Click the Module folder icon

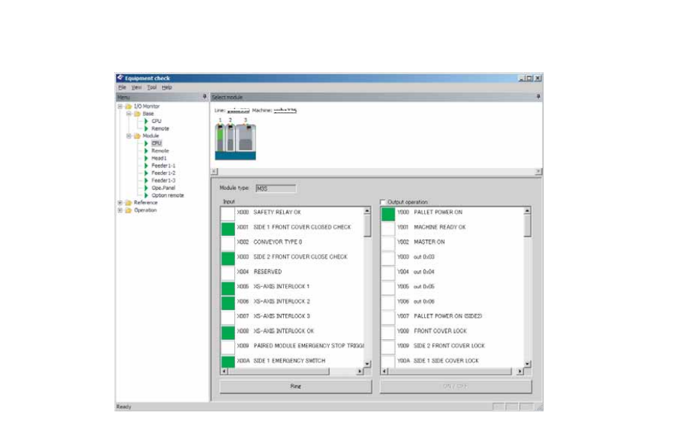coord(138,135)
